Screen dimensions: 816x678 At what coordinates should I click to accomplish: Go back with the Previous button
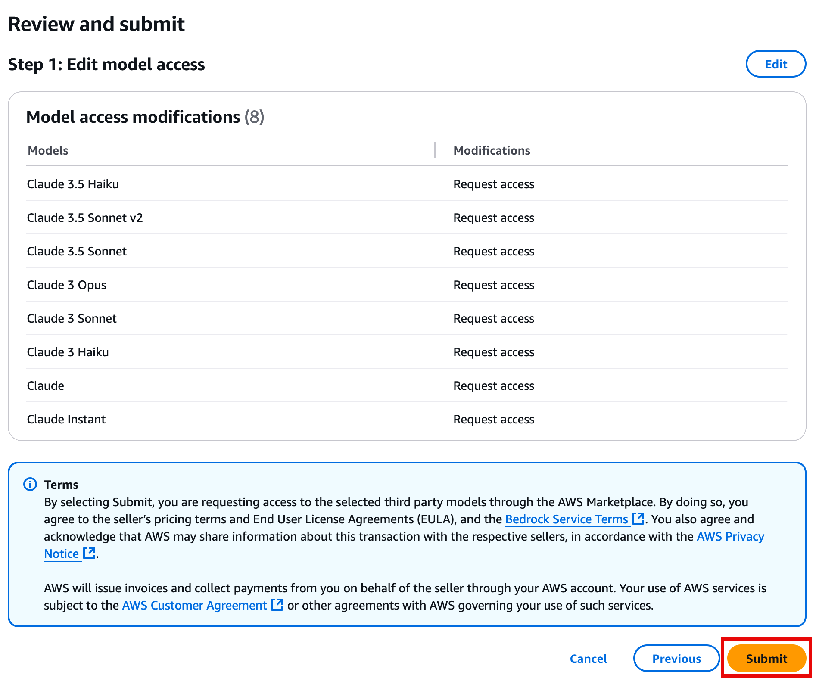pos(676,658)
